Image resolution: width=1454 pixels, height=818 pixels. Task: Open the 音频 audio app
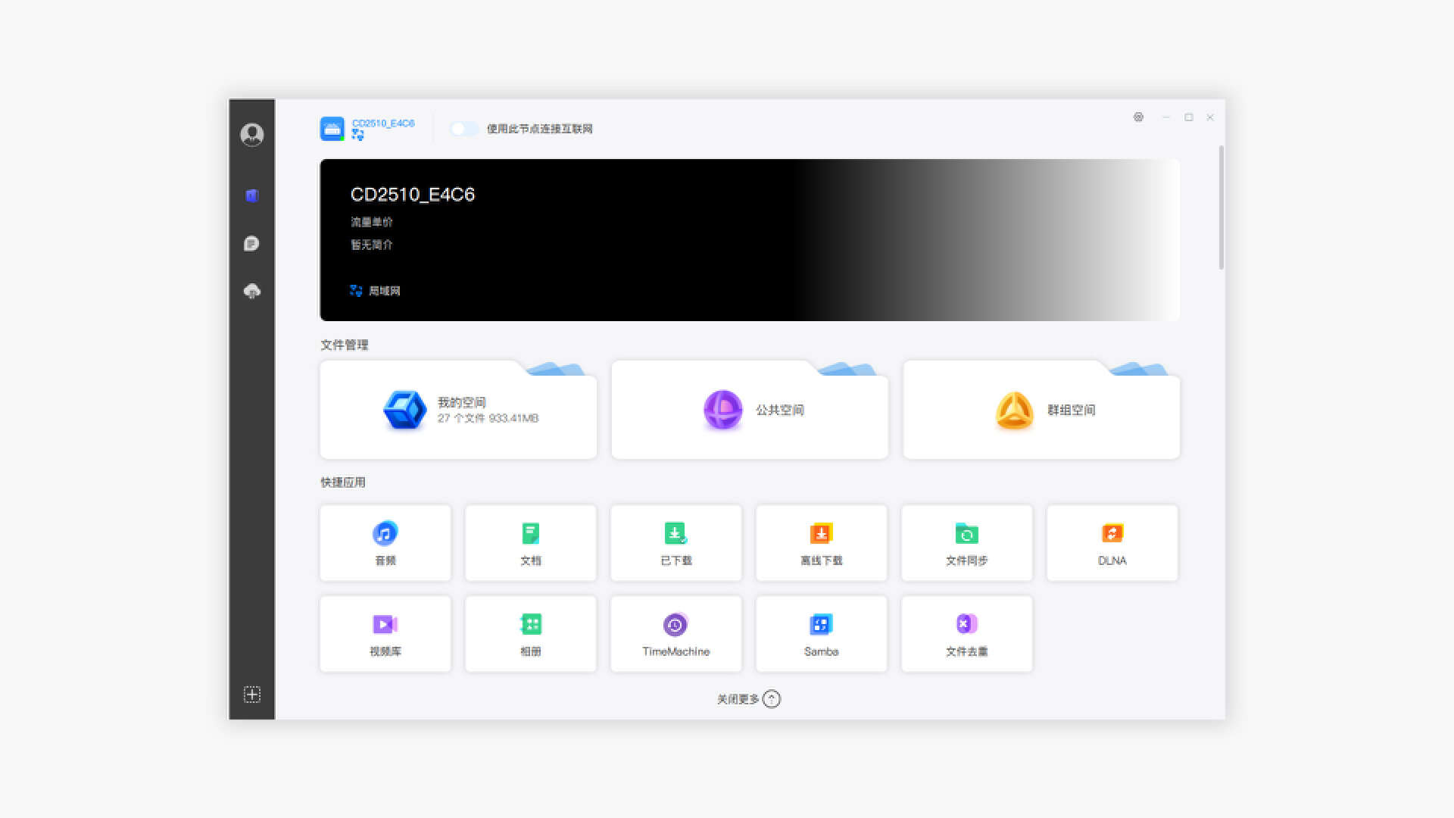385,542
